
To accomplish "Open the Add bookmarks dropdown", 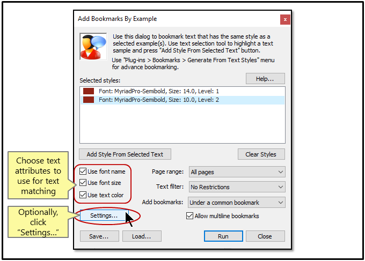I will (x=237, y=203).
